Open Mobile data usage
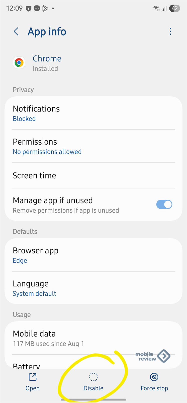The width and height of the screenshot is (187, 403). 93,338
